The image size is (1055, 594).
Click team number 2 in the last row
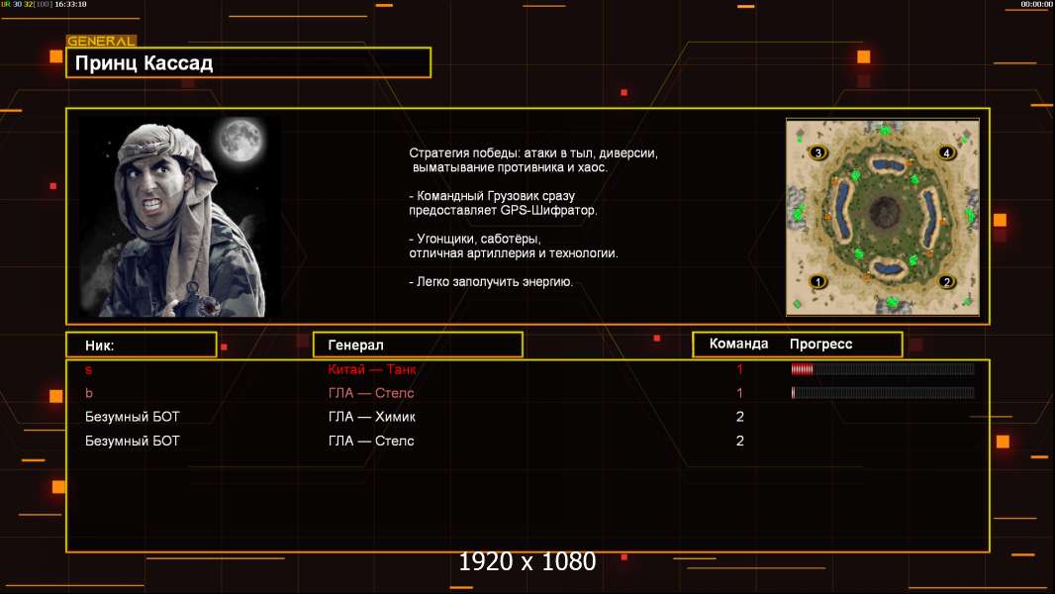(740, 442)
